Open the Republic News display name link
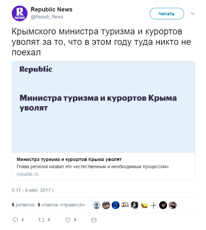This screenshot has height=230, width=206. [51, 9]
